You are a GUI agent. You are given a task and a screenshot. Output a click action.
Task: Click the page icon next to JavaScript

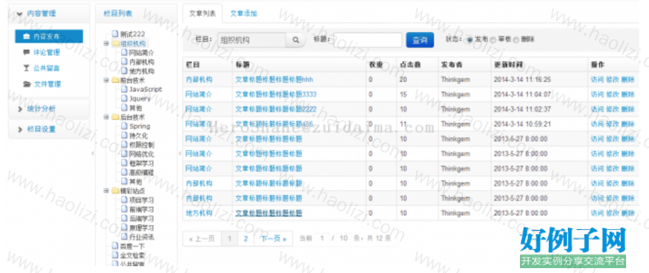[x=124, y=89]
